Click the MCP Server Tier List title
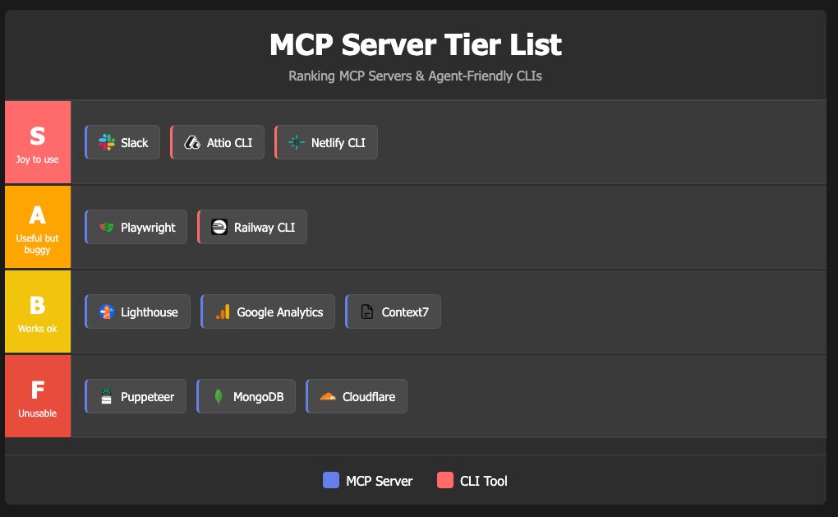This screenshot has width=838, height=517. [x=415, y=44]
